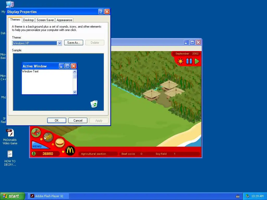The height and width of the screenshot is (200, 267).
Task: Click the Save As... button
Action: [74, 43]
